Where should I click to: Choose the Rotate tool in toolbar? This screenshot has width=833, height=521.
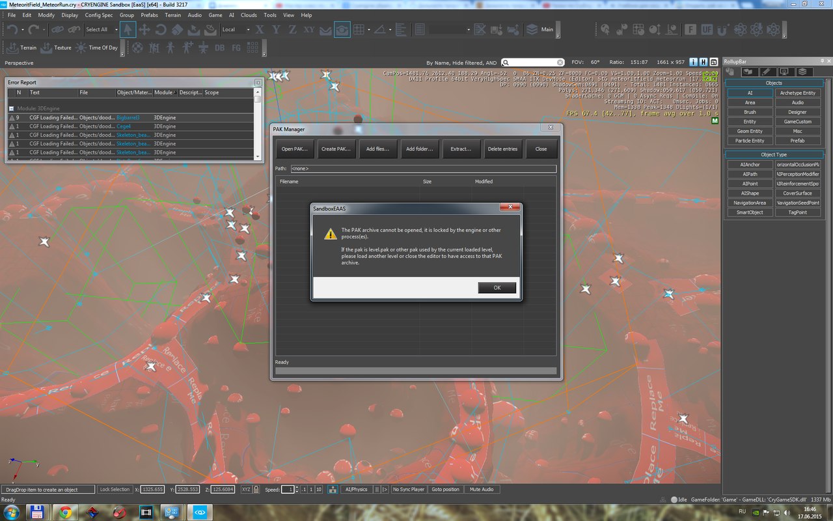[x=161, y=29]
